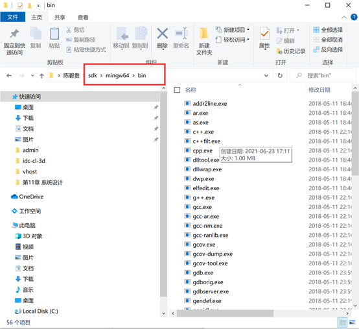Click Select All (全部选择) option
This screenshot has width=359, height=329.
click(328, 30)
